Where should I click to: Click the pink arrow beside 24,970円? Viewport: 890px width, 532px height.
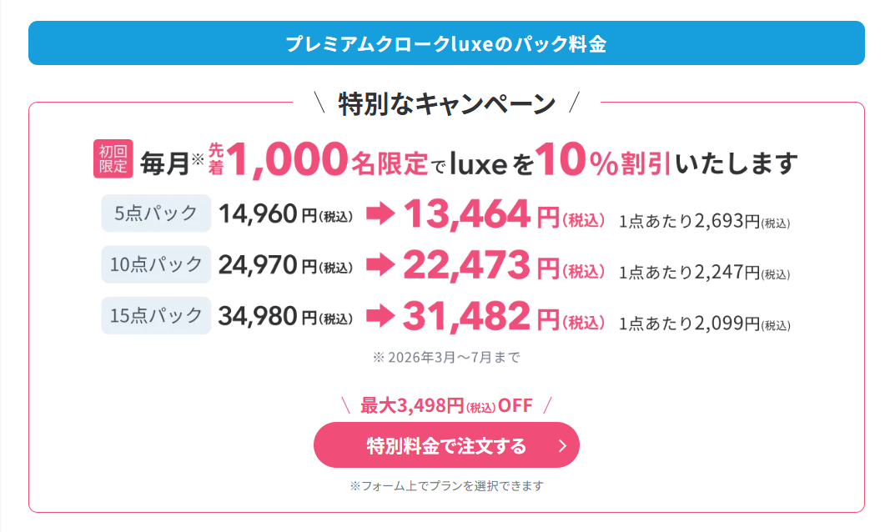point(380,265)
